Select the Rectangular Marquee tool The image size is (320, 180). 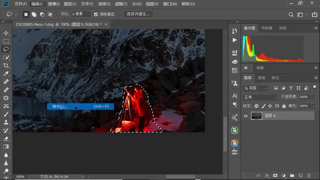[6, 41]
